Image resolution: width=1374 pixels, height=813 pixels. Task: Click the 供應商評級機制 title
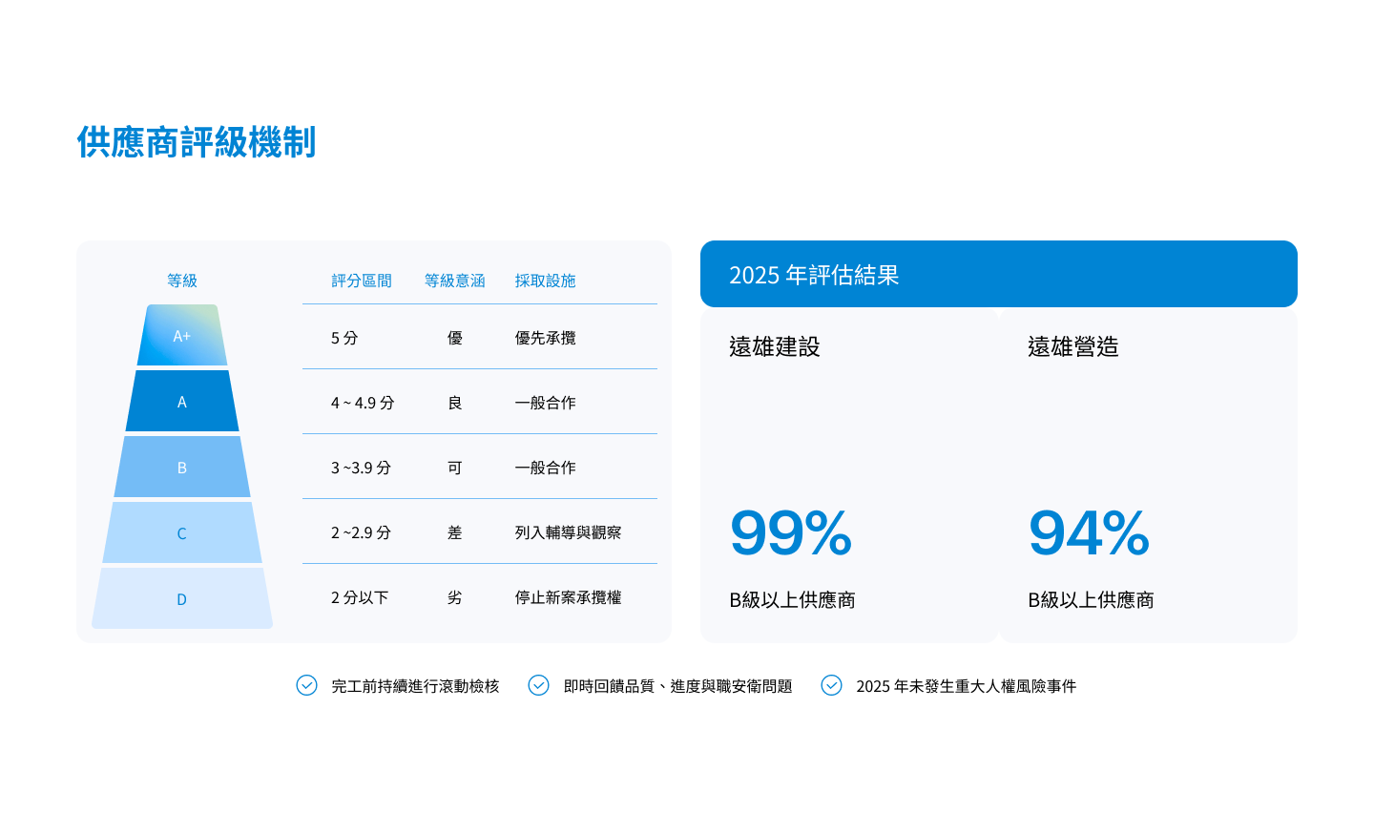(x=197, y=142)
